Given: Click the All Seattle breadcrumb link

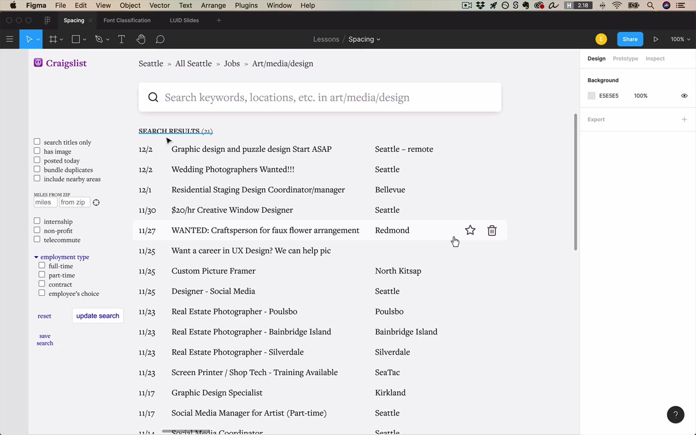Looking at the screenshot, I should 194,64.
